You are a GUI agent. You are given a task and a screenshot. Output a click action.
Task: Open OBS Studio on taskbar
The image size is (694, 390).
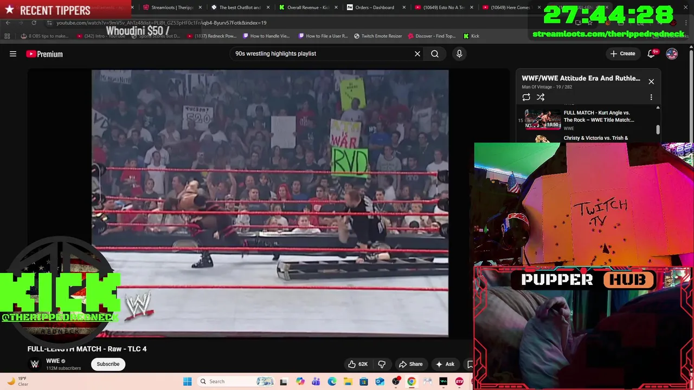[x=396, y=381]
